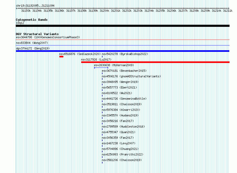Click the 31201k ruler label
237x173 pixels.
tap(116, 11)
